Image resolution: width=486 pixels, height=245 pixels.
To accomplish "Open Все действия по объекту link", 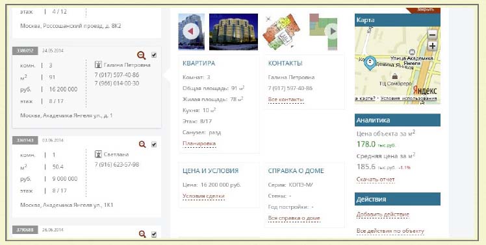I will click(390, 231).
